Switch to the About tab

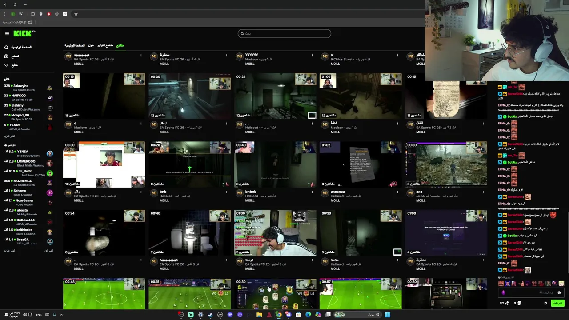click(x=91, y=45)
